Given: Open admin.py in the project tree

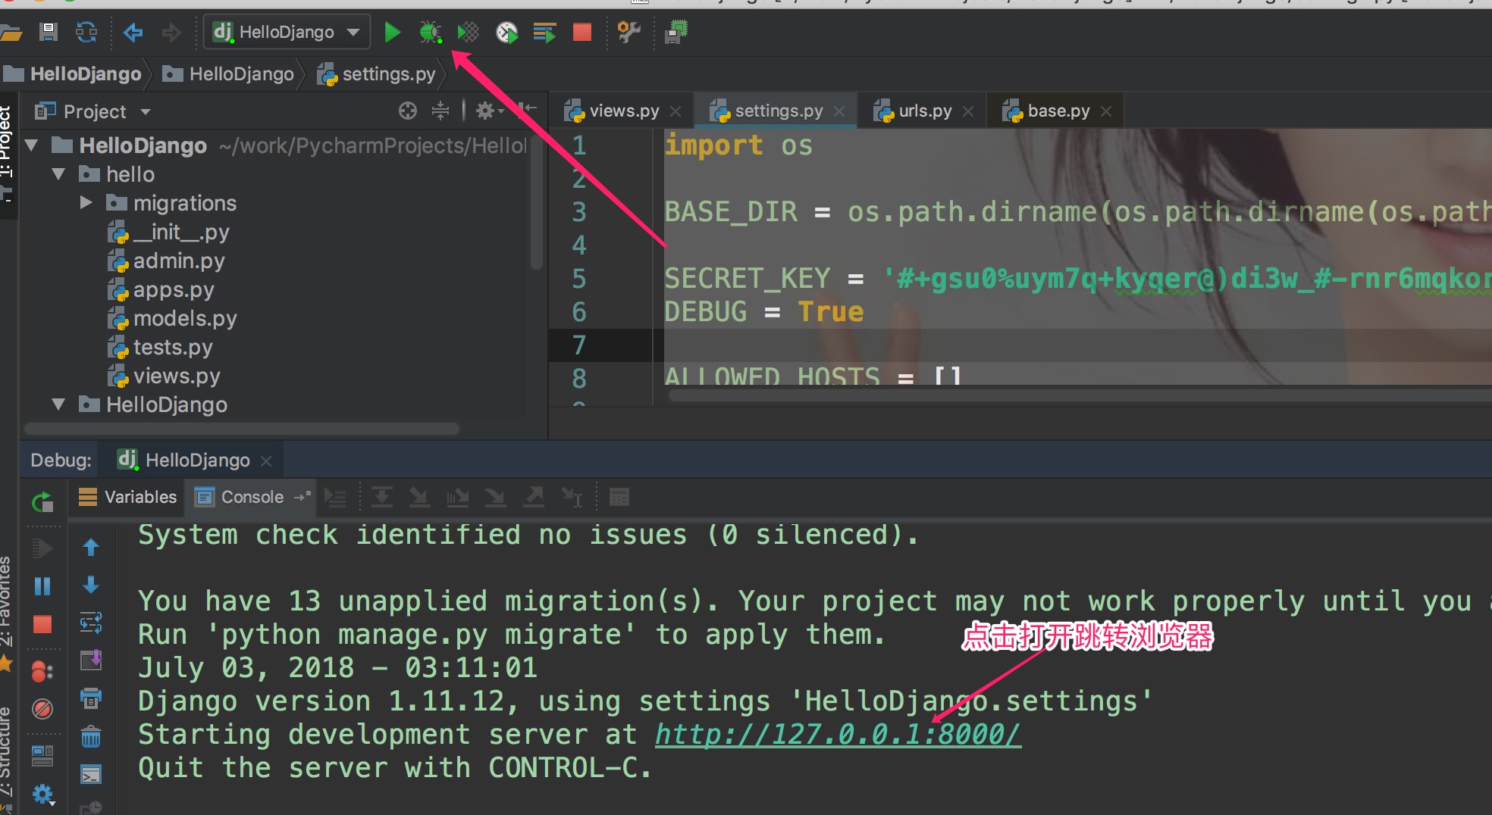Looking at the screenshot, I should (167, 261).
